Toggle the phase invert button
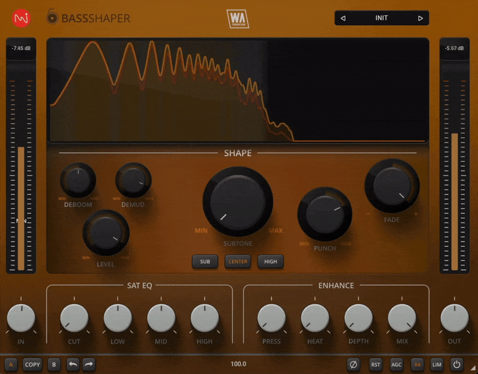 353,364
